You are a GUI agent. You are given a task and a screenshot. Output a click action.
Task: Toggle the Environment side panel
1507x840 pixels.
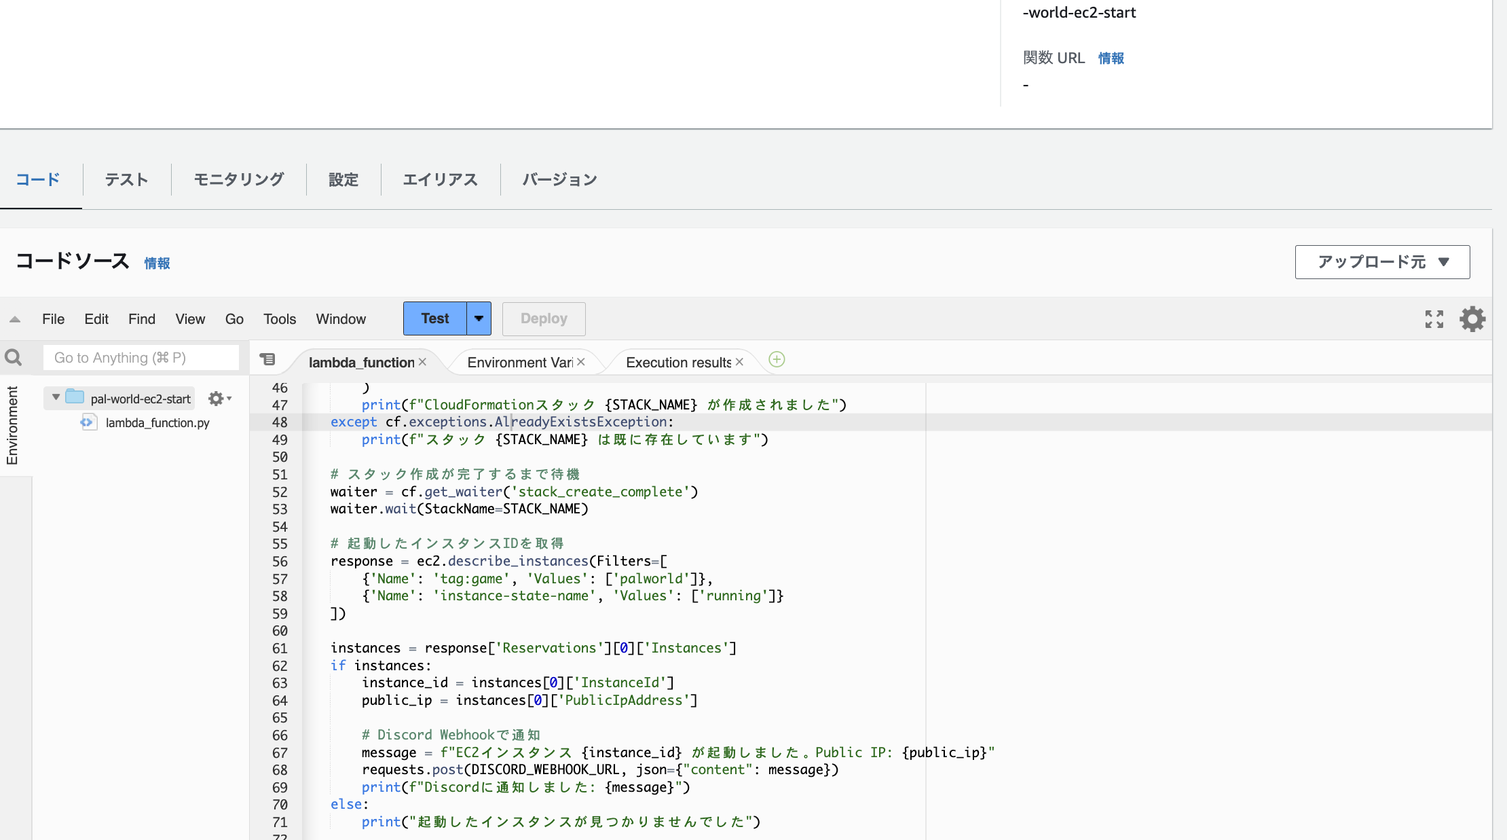tap(12, 425)
